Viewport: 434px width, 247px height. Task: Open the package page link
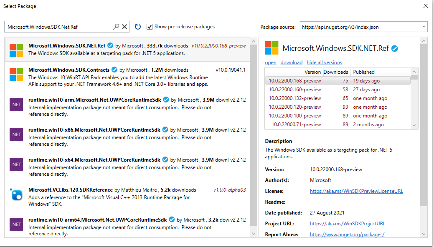click(x=271, y=62)
